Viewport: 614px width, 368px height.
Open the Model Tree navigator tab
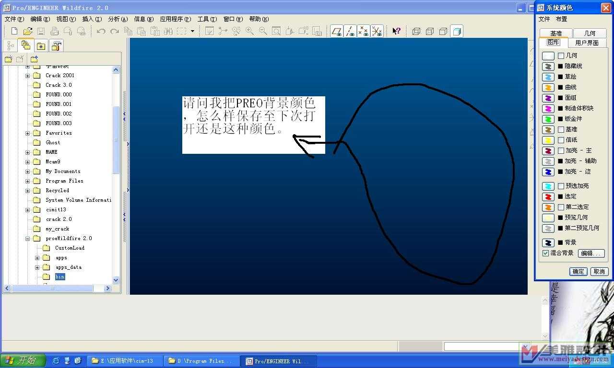point(10,46)
